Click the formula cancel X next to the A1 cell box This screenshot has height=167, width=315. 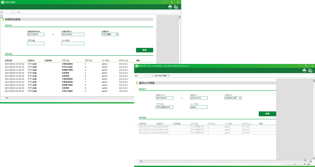[13, 12]
